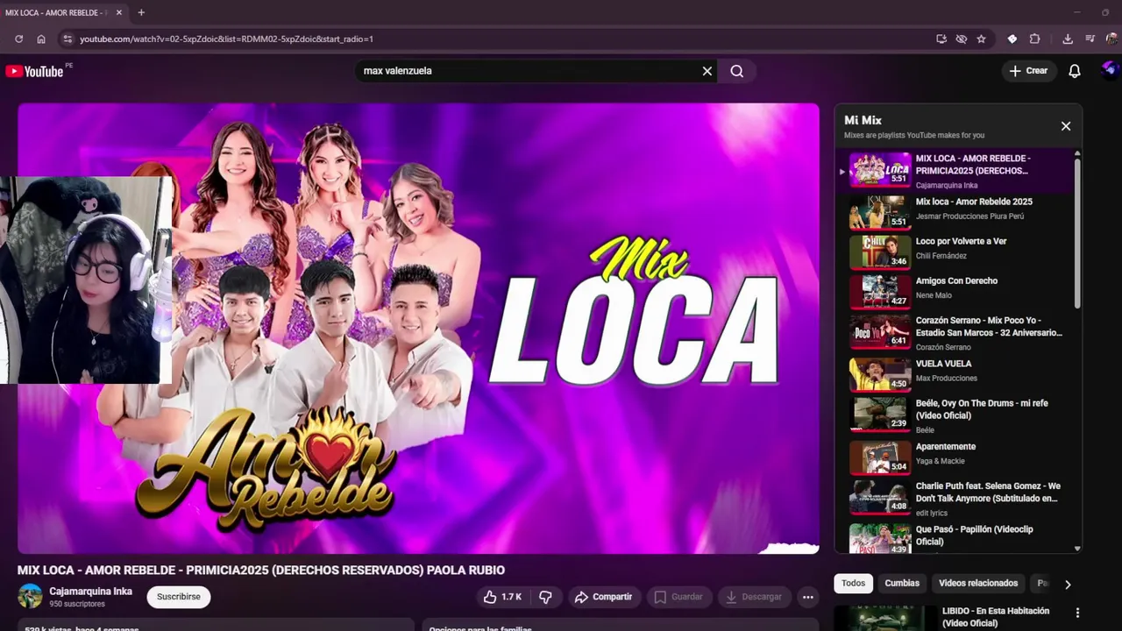Open the browser downloads icon
This screenshot has height=631, width=1122.
point(1068,39)
